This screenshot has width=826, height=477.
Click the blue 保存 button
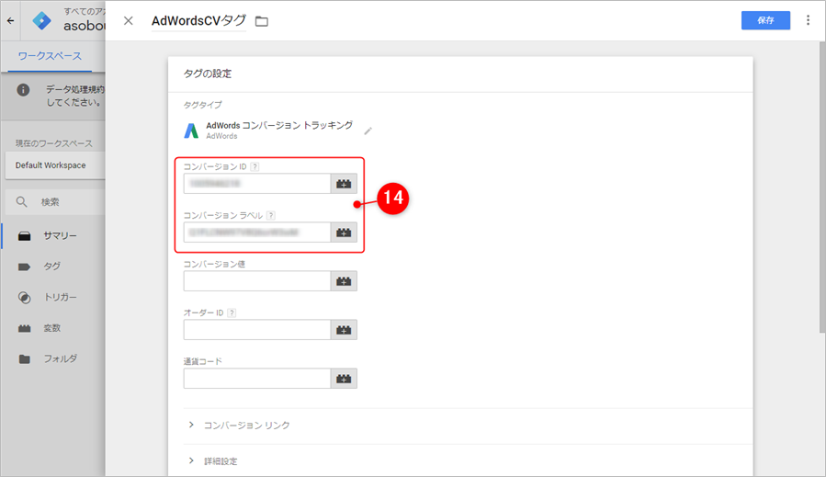[x=765, y=20]
